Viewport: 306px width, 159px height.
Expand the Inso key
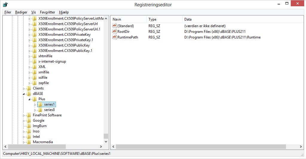(24, 132)
